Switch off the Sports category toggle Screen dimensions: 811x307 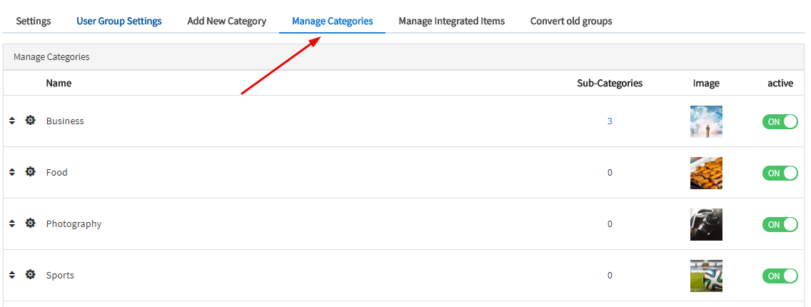click(780, 276)
